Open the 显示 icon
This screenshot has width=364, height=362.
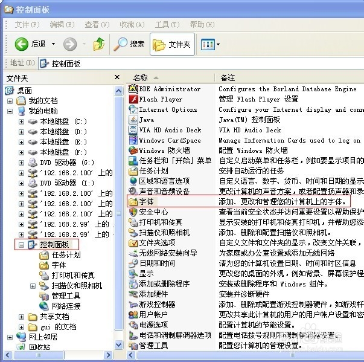(x=133, y=274)
